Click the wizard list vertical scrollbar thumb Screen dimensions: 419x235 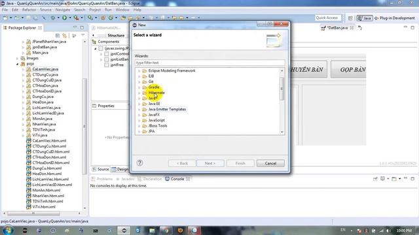coord(282,89)
